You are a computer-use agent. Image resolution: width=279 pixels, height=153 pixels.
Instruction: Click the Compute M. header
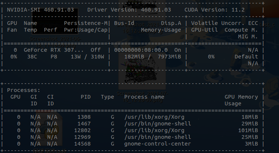tap(241, 30)
